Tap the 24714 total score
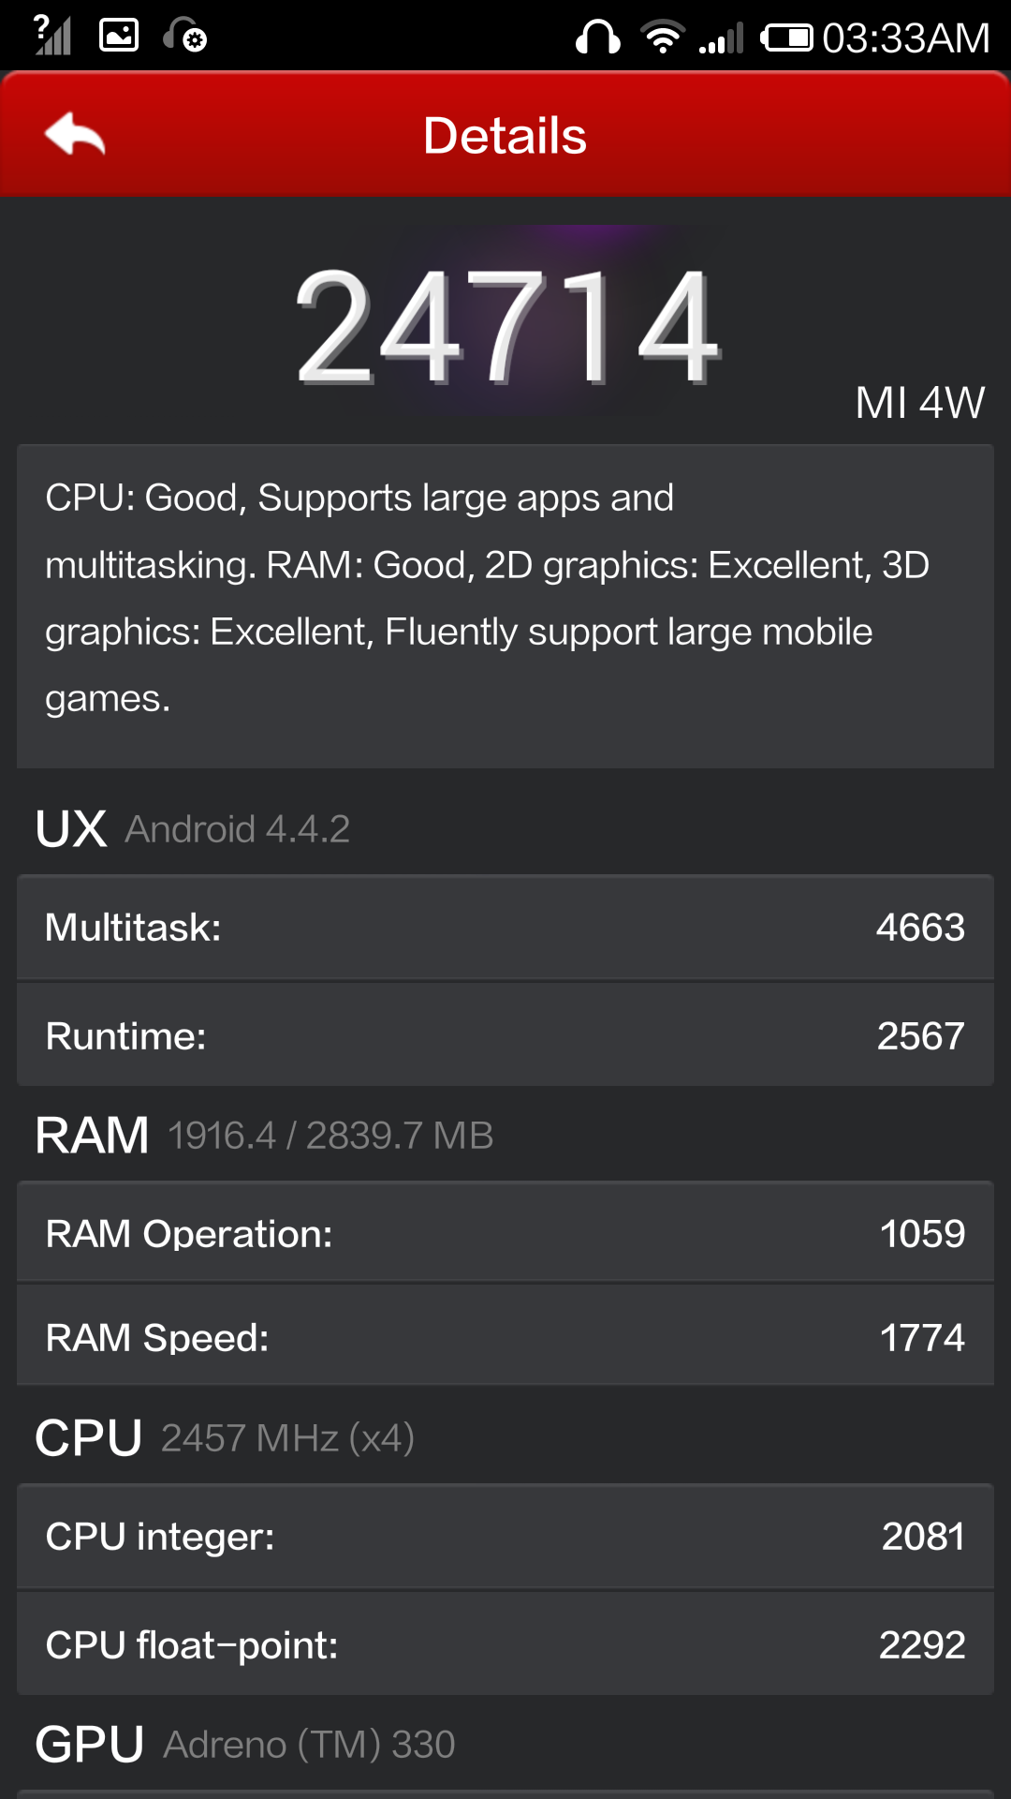This screenshot has width=1011, height=1799. tap(507, 325)
